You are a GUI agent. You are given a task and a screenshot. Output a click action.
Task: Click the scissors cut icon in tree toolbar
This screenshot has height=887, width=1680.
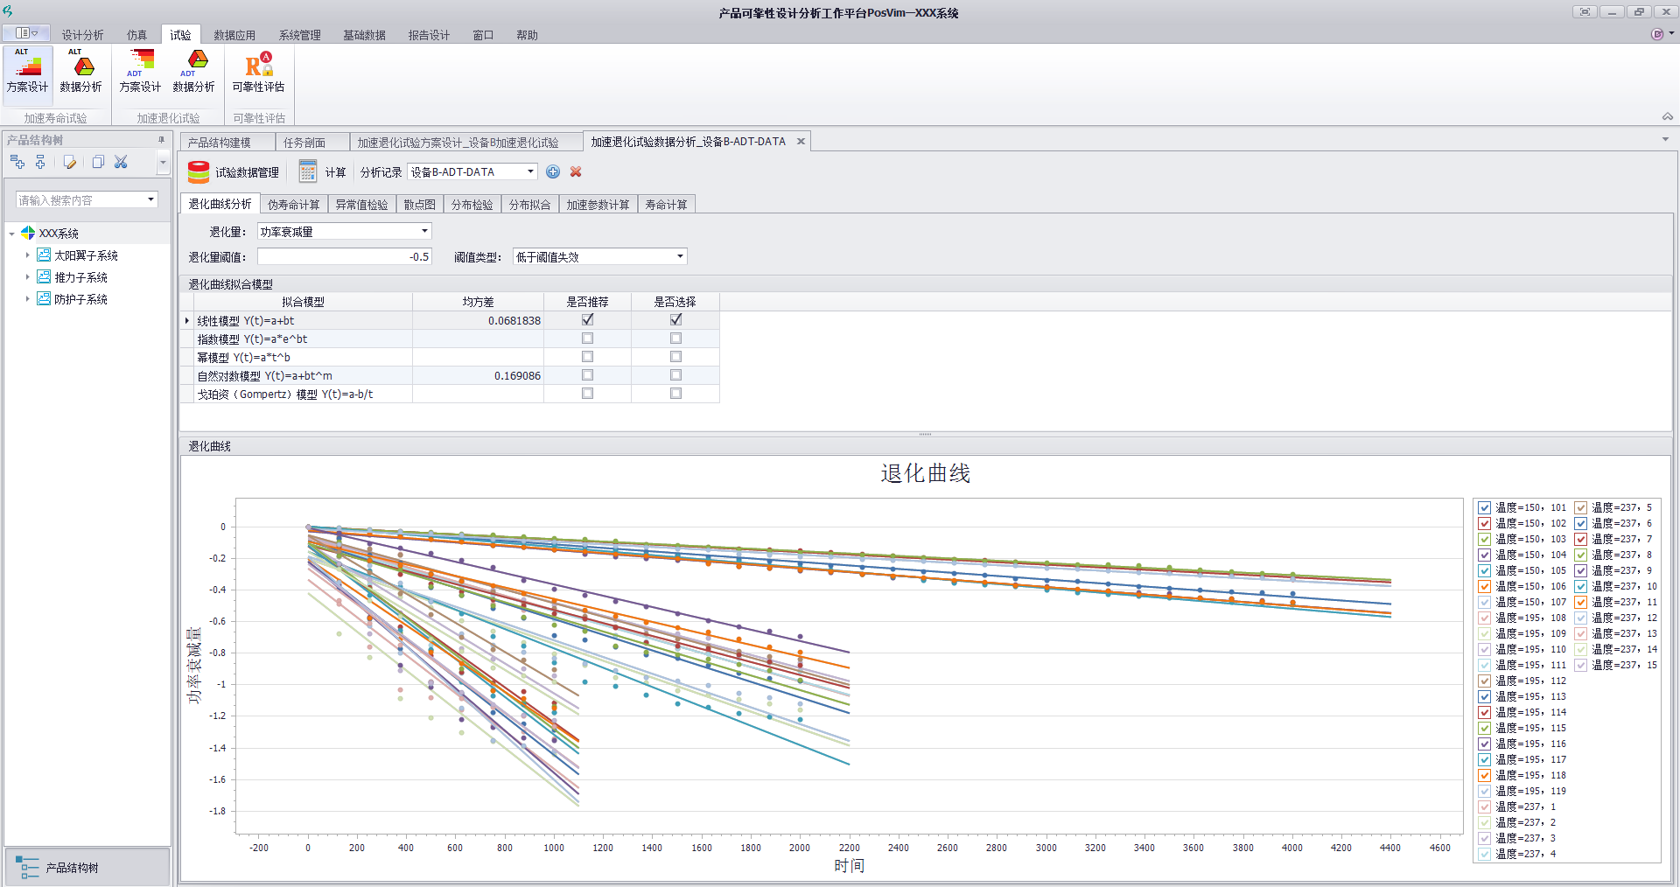(121, 162)
